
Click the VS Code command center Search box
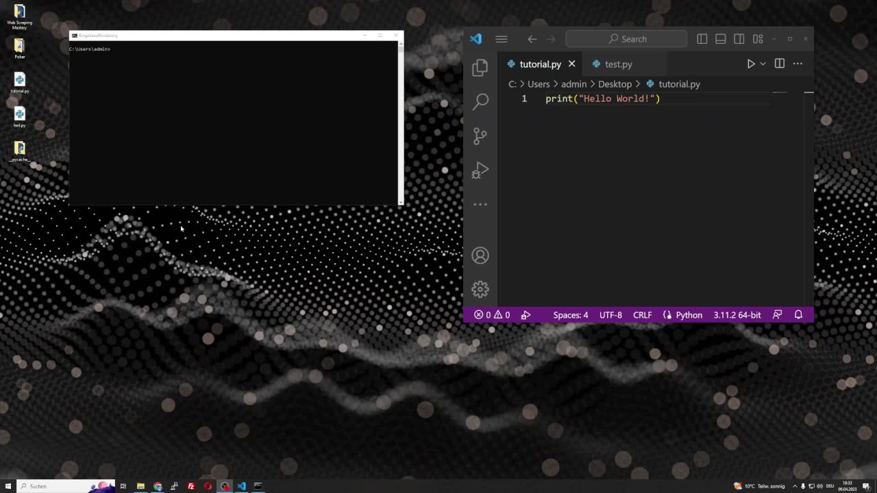pos(626,39)
